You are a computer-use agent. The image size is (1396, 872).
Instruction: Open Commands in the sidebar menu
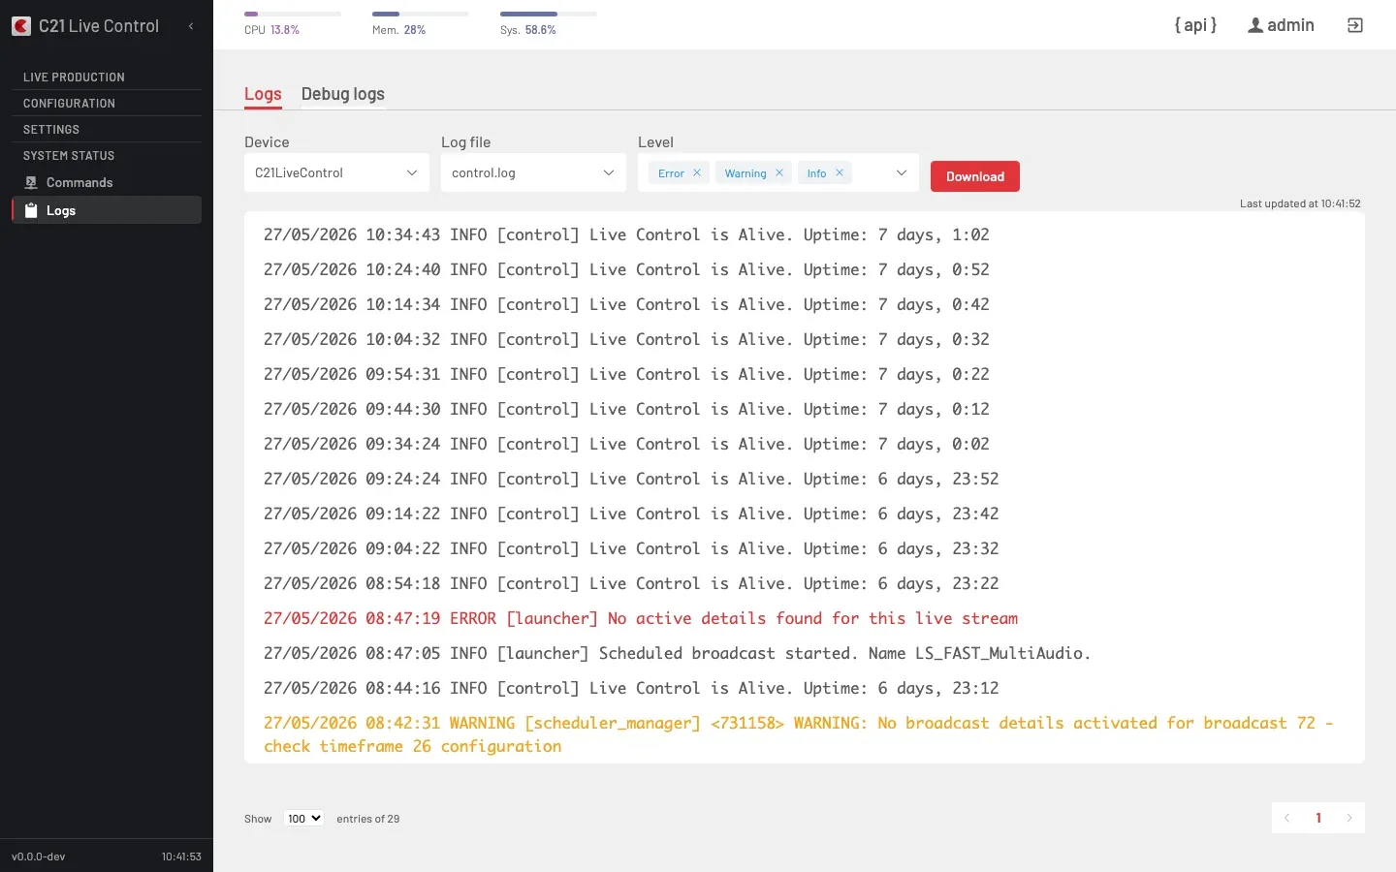tap(107, 182)
